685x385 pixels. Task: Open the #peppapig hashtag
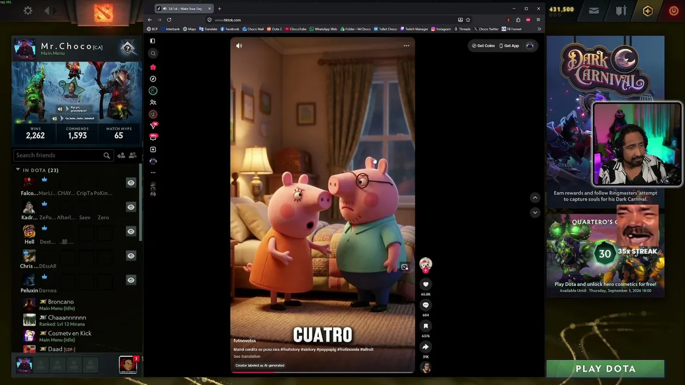[x=326, y=349]
